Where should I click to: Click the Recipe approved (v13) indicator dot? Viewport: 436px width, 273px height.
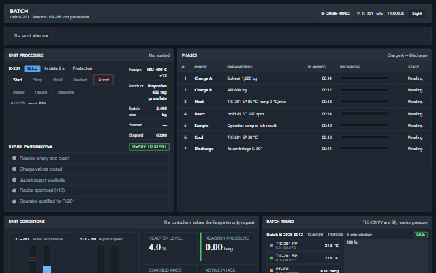pyautogui.click(x=14, y=190)
